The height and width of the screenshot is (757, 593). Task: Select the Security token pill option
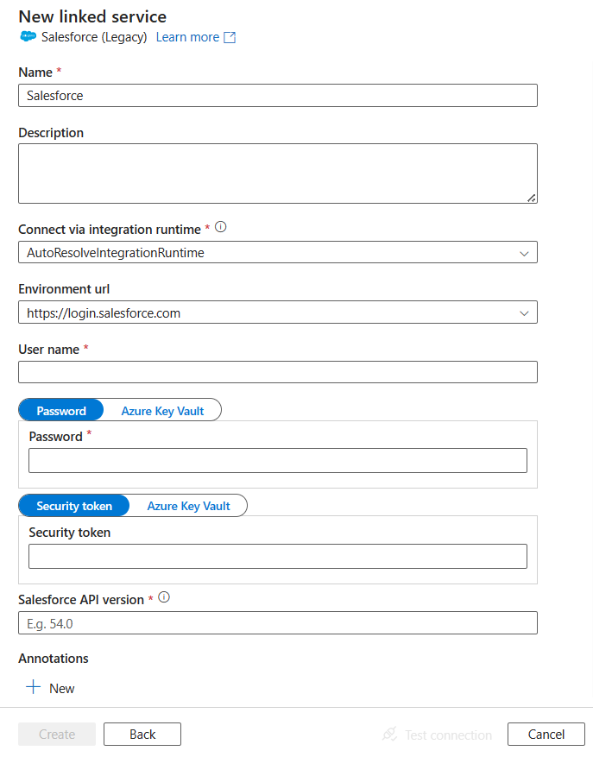73,506
